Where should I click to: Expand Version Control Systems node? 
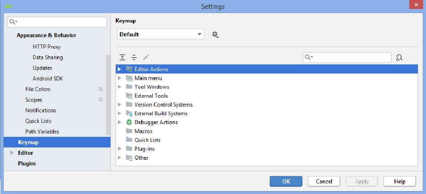click(x=119, y=105)
